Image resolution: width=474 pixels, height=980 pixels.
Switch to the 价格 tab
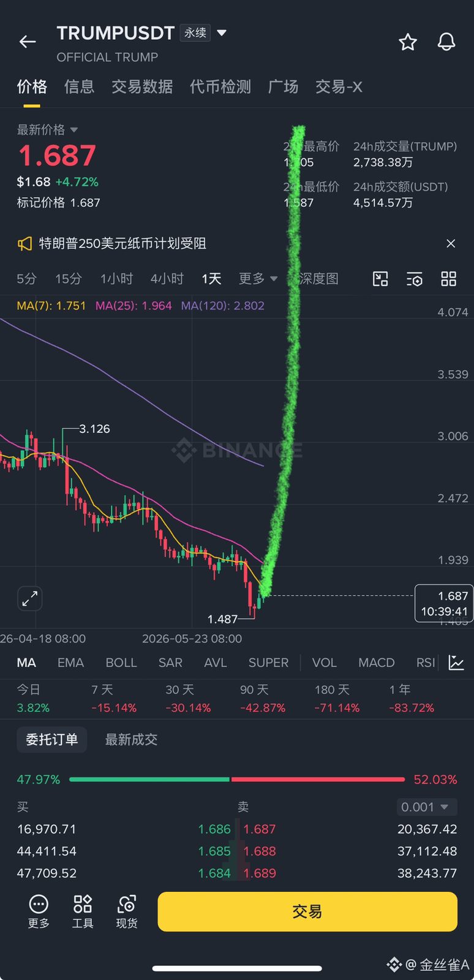tap(32, 87)
